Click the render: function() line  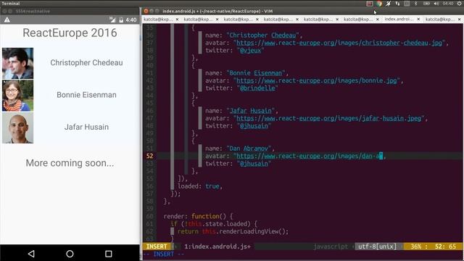coord(198,216)
